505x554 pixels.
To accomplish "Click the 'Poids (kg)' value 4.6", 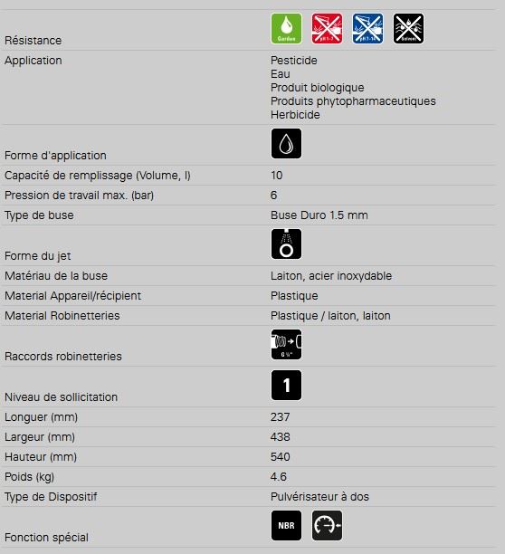I will tap(278, 477).
